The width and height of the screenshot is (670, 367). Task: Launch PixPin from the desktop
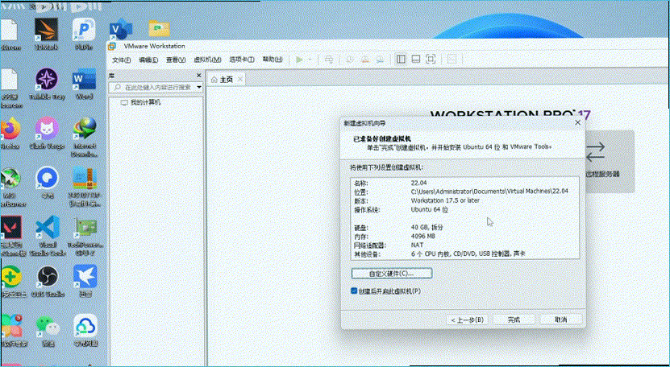pos(84,30)
